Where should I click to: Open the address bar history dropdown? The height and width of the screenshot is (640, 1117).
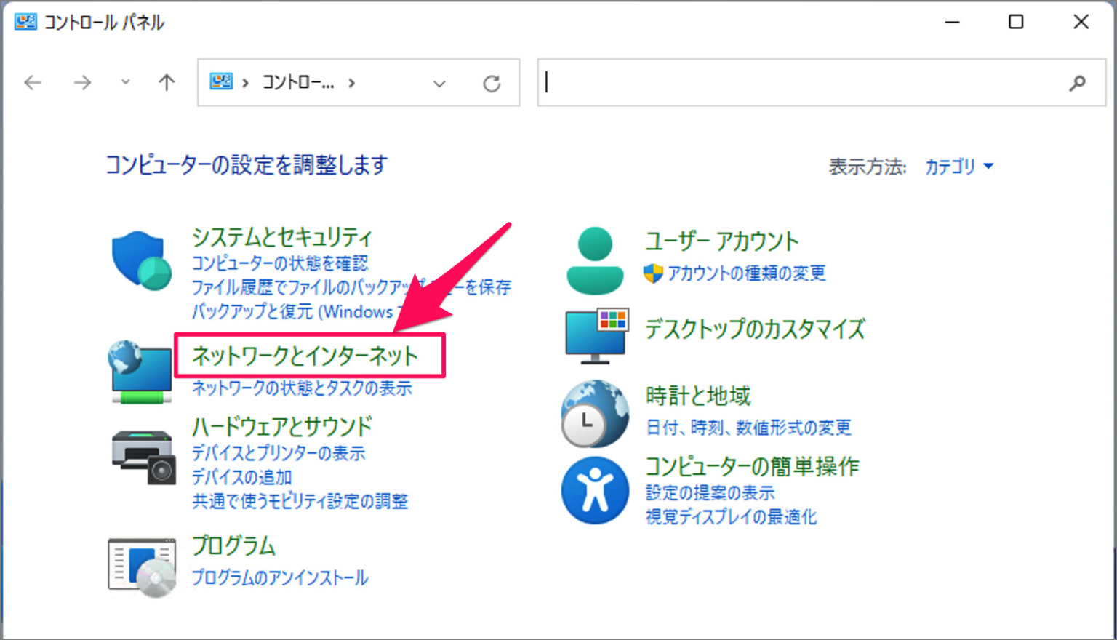click(x=439, y=82)
